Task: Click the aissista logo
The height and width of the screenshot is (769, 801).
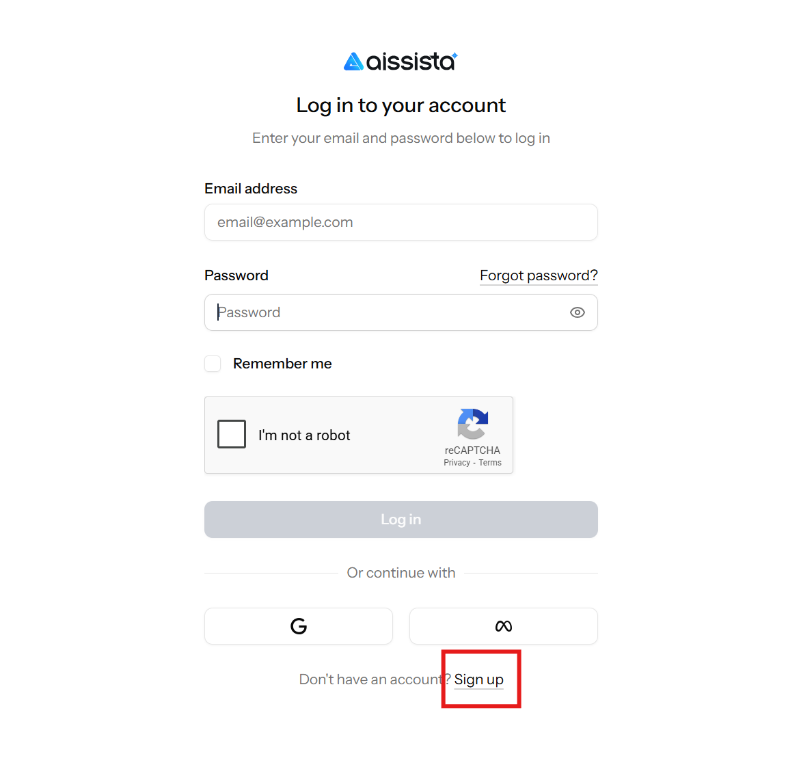Action: [400, 62]
